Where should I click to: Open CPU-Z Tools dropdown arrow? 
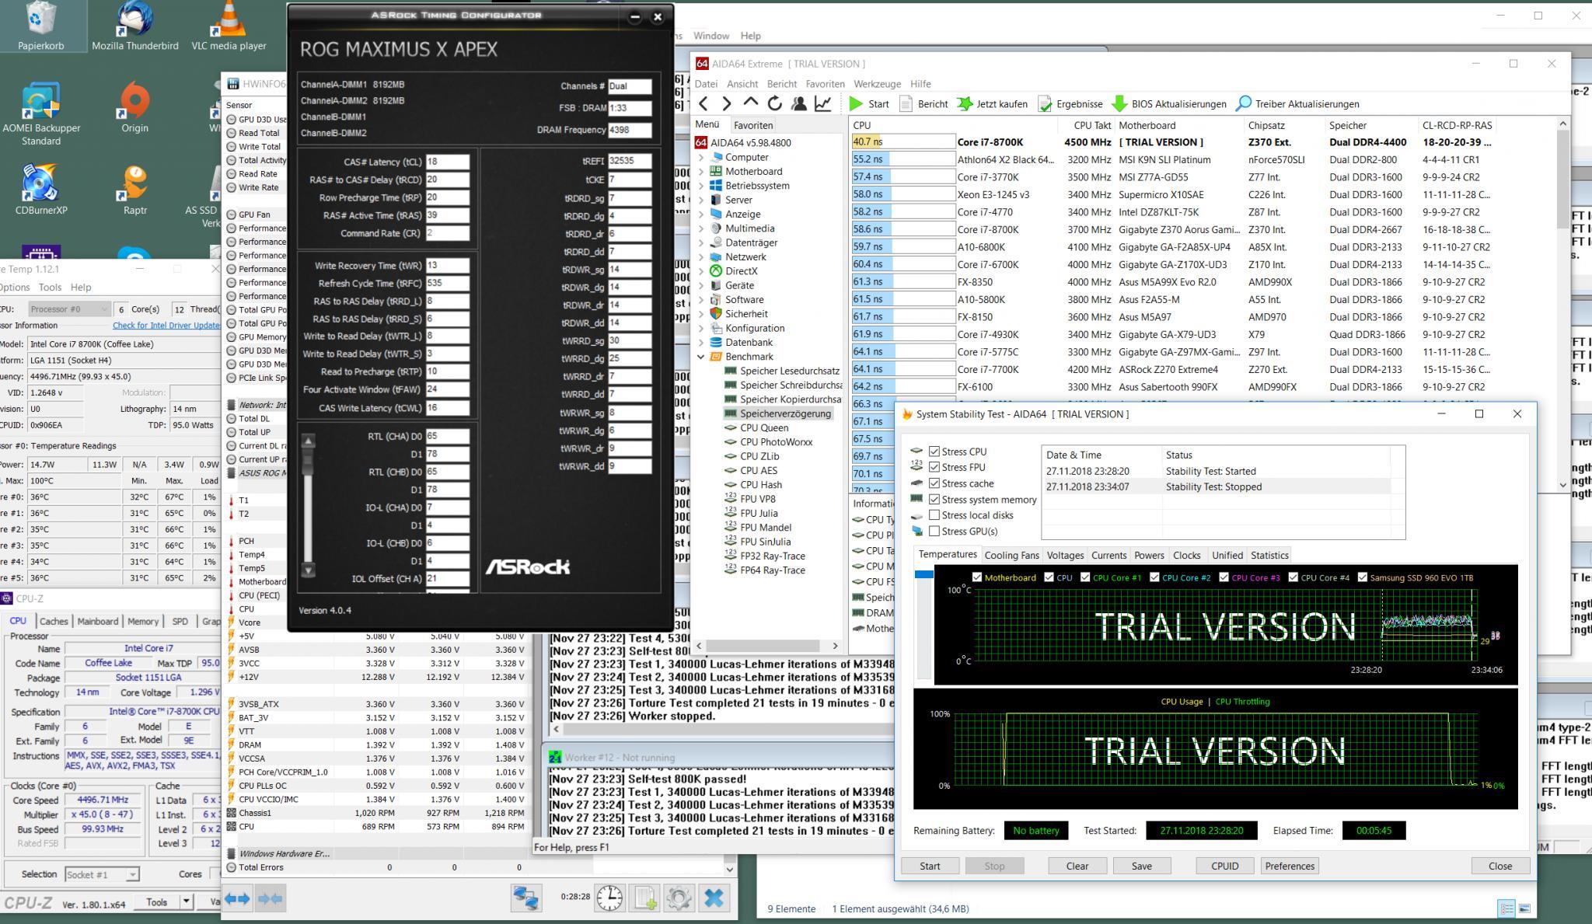[x=187, y=901]
